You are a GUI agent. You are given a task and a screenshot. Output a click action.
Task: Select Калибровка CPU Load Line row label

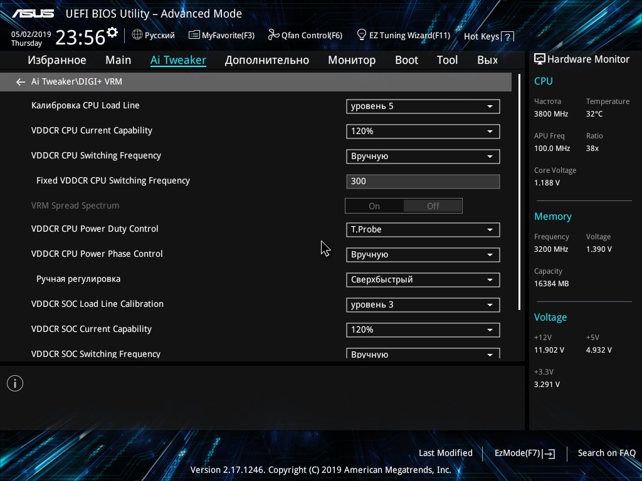click(85, 105)
